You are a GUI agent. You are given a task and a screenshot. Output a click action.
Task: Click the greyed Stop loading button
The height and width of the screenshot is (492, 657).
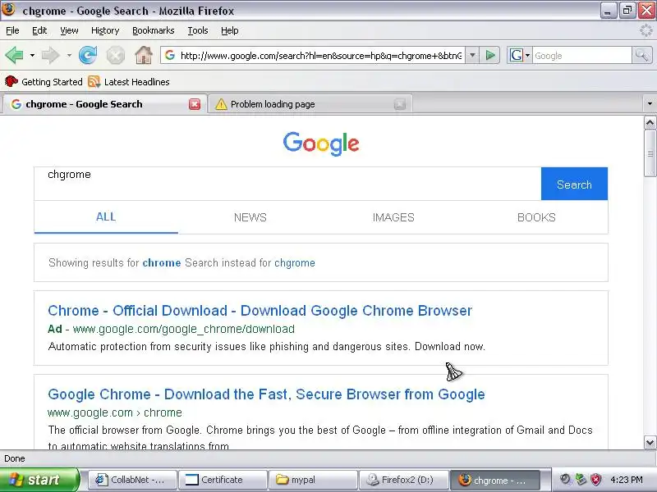(x=115, y=55)
